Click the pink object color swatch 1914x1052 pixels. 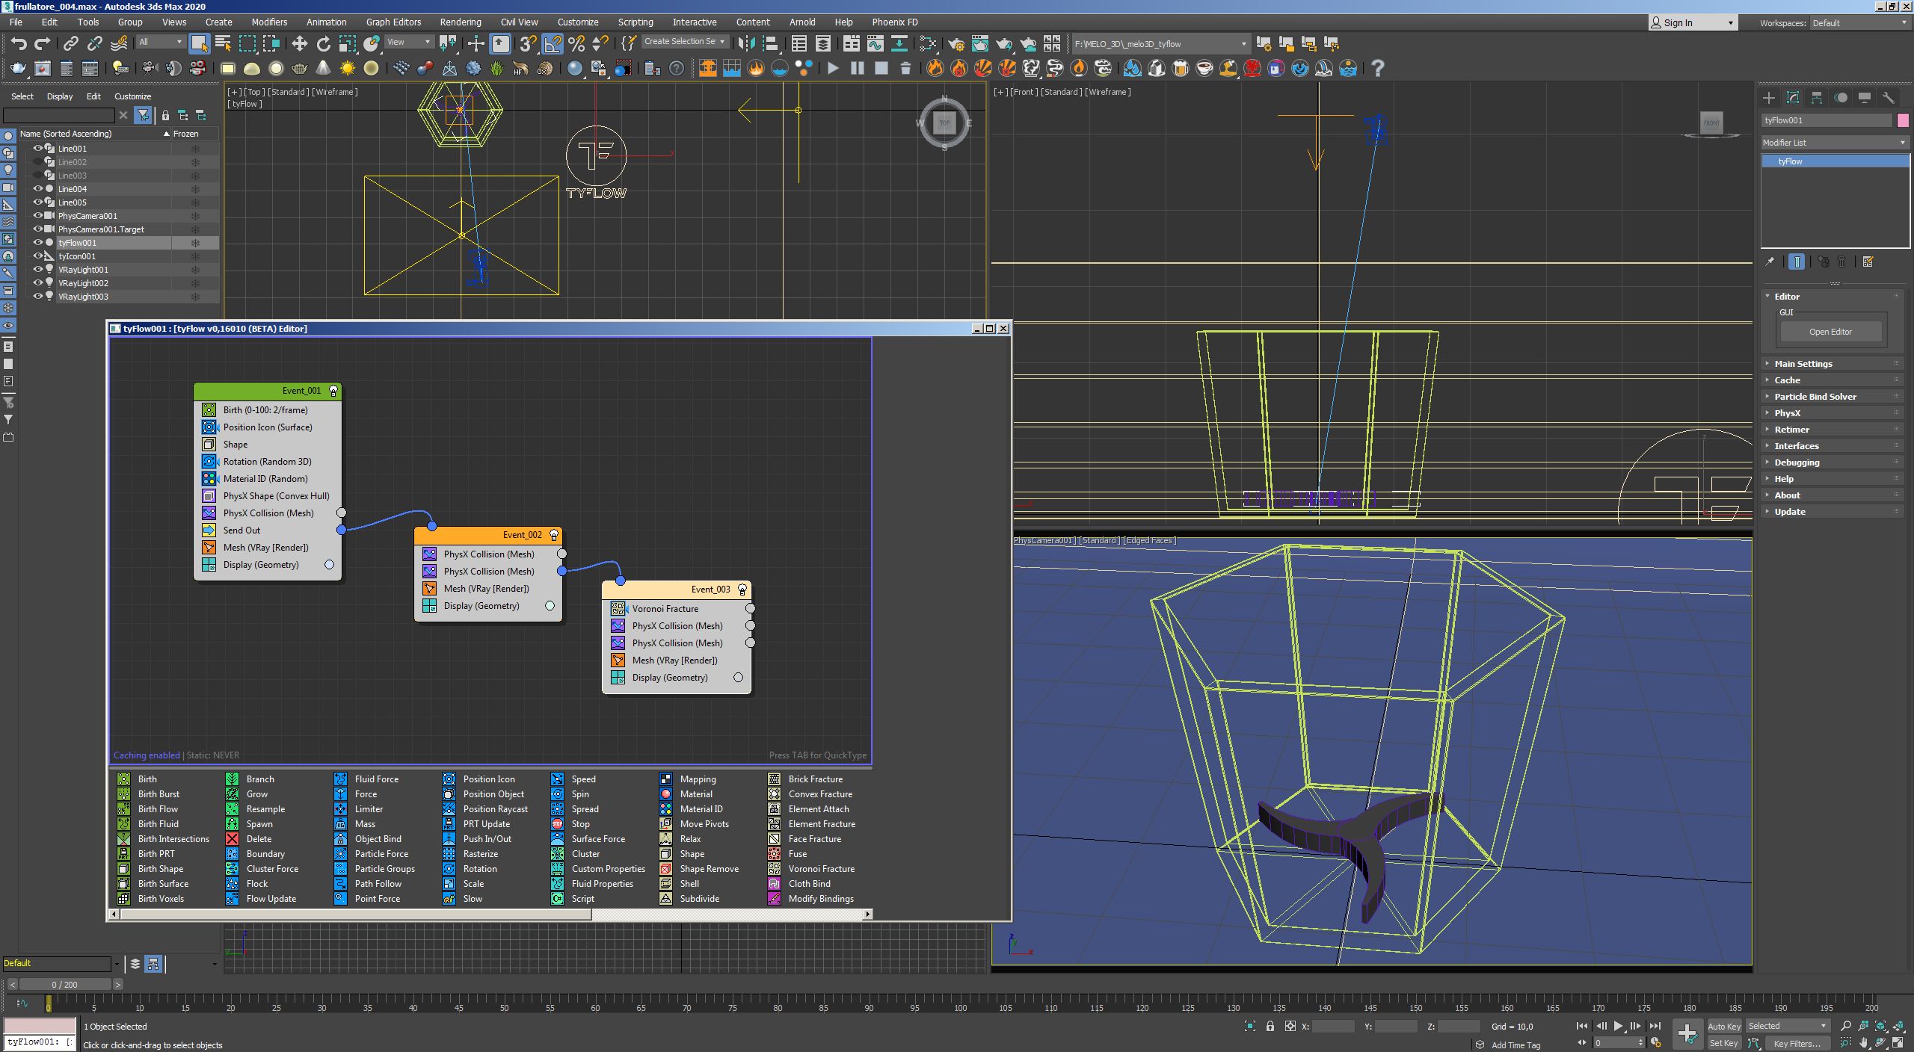[x=1903, y=120]
